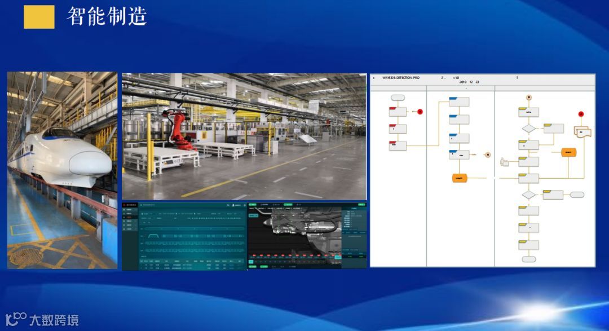Open the settings gear in teal dashboard header

[245, 205]
